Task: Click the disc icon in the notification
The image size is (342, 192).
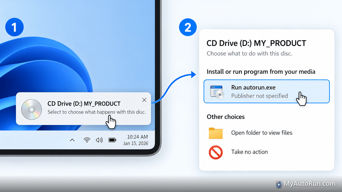Action: pyautogui.click(x=31, y=109)
